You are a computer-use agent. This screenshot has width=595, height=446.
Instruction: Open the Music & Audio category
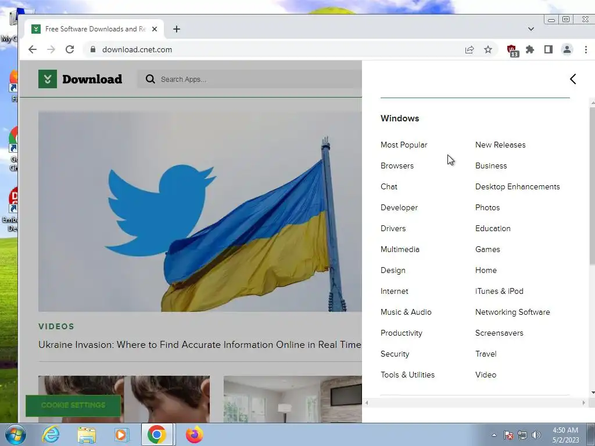[x=406, y=312]
